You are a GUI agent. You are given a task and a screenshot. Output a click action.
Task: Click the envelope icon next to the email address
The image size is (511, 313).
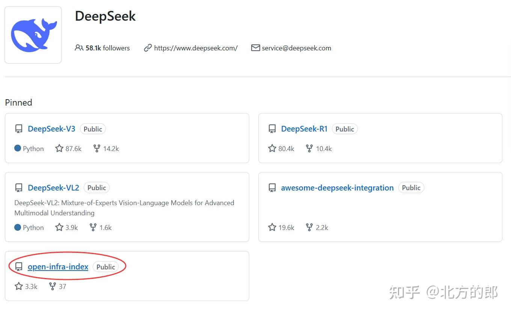pos(255,48)
